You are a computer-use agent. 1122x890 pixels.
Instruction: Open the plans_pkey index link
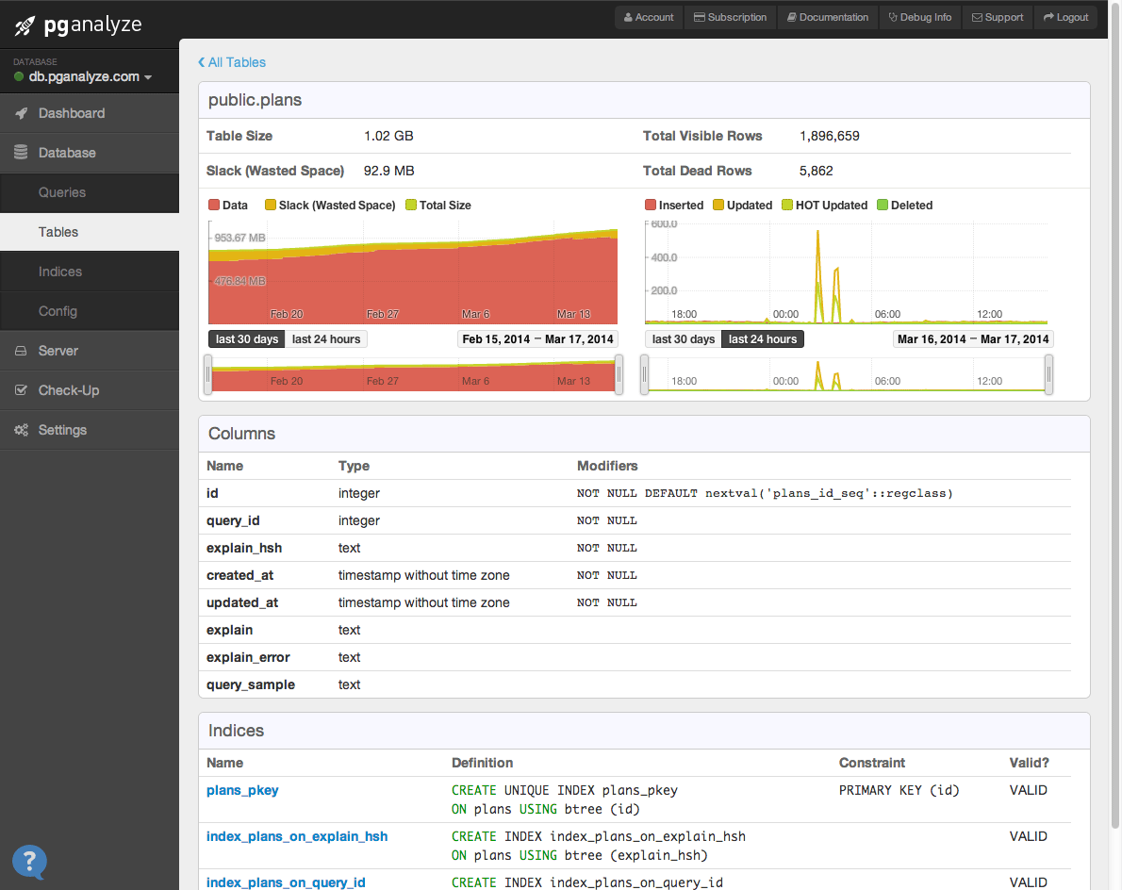242,790
